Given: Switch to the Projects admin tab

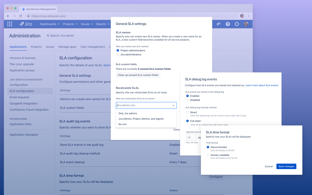Looking at the screenshot, I should (36, 47).
